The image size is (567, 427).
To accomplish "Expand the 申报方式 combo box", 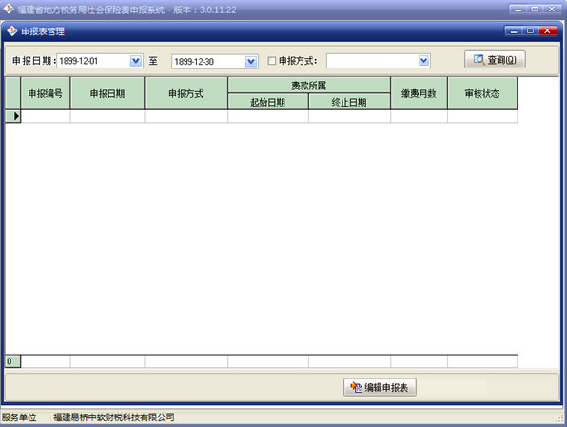I will pos(423,61).
